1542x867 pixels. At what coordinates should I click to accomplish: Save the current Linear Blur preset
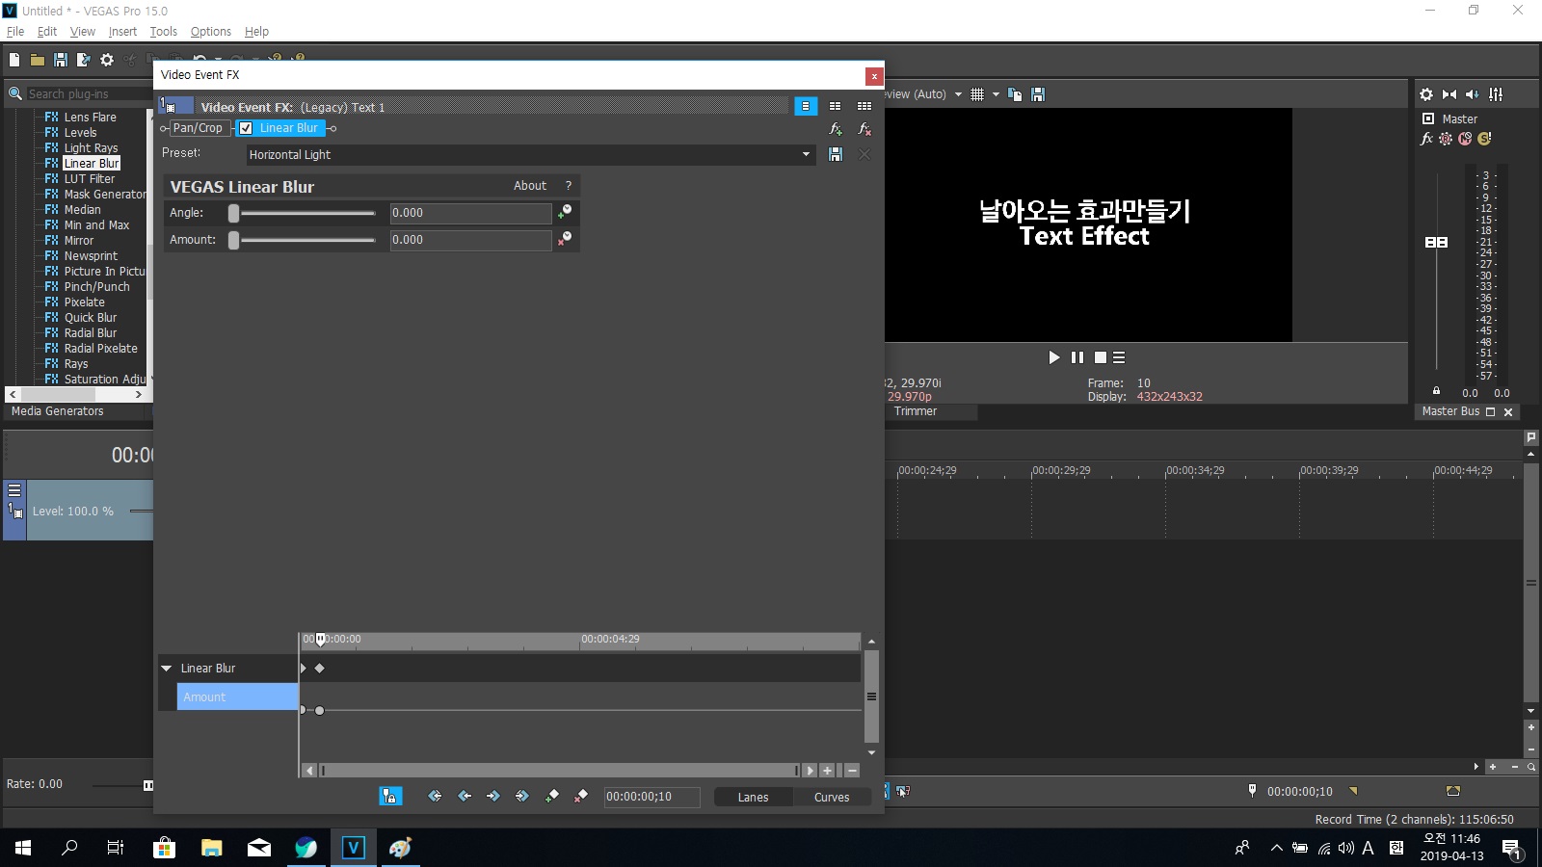point(836,154)
